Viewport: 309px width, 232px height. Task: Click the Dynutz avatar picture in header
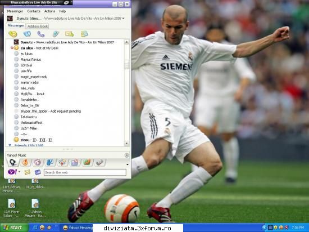(10, 19)
